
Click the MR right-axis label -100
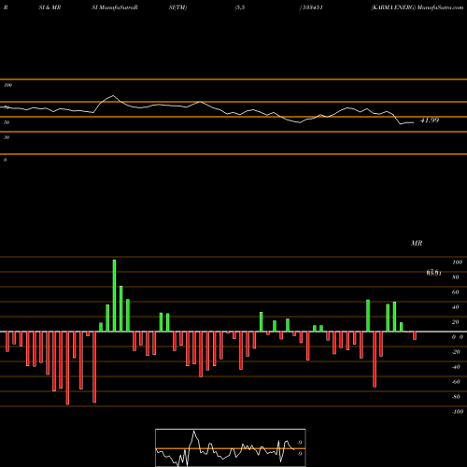point(458,412)
